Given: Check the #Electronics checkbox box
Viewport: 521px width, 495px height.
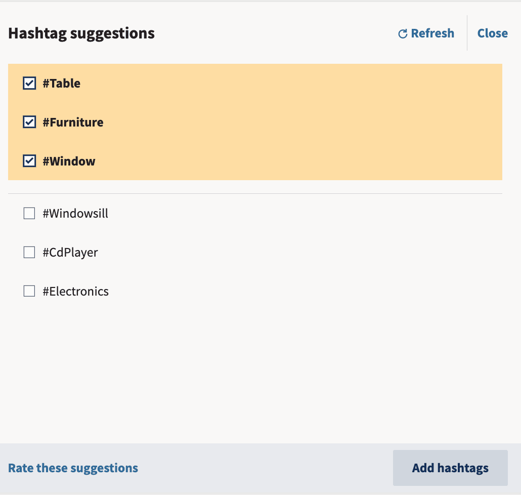Looking at the screenshot, I should point(29,291).
